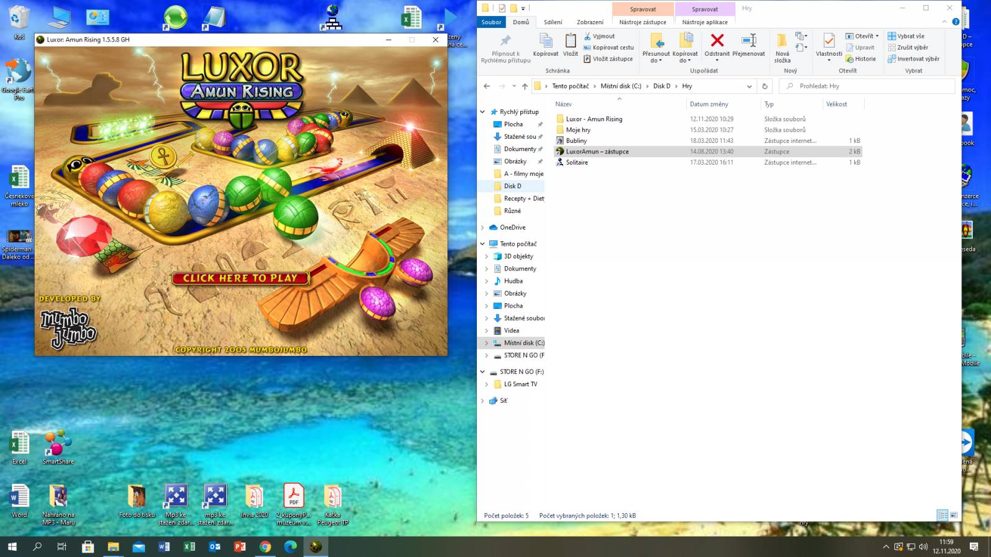991x557 pixels.
Task: Click Zrušit výběr in the ribbon
Action: coord(907,48)
